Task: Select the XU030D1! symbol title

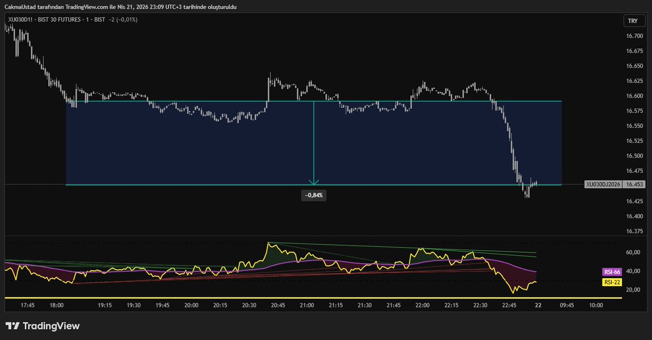Action: coord(20,20)
